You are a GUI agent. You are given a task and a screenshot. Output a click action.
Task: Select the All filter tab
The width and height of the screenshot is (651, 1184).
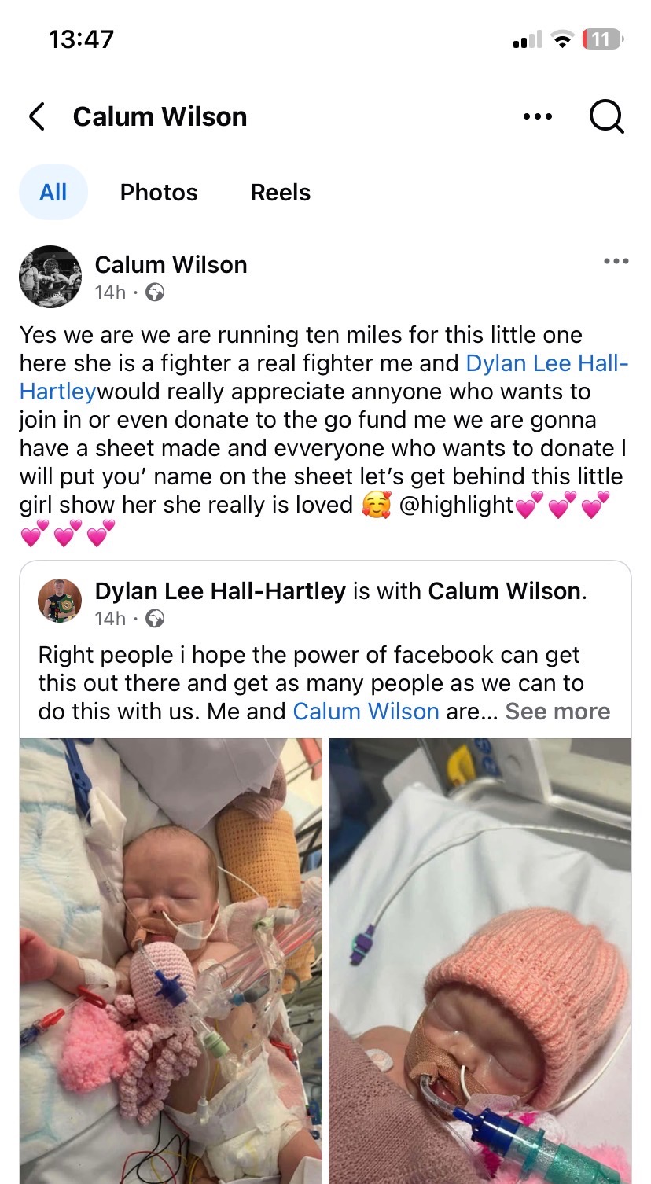[53, 192]
